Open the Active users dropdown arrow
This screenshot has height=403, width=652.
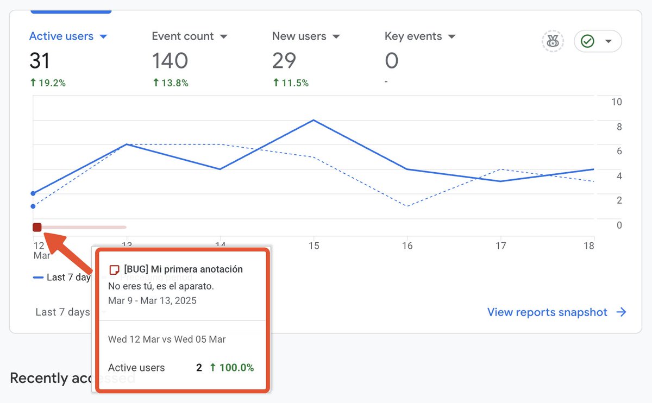point(103,37)
